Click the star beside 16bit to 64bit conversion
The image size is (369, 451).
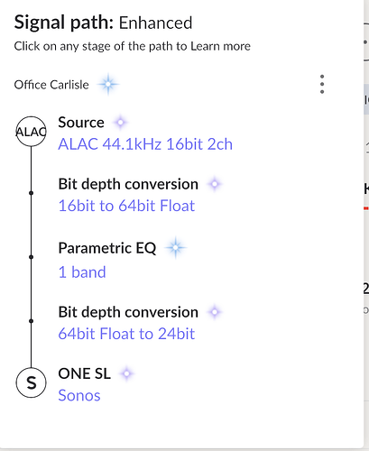(x=215, y=184)
